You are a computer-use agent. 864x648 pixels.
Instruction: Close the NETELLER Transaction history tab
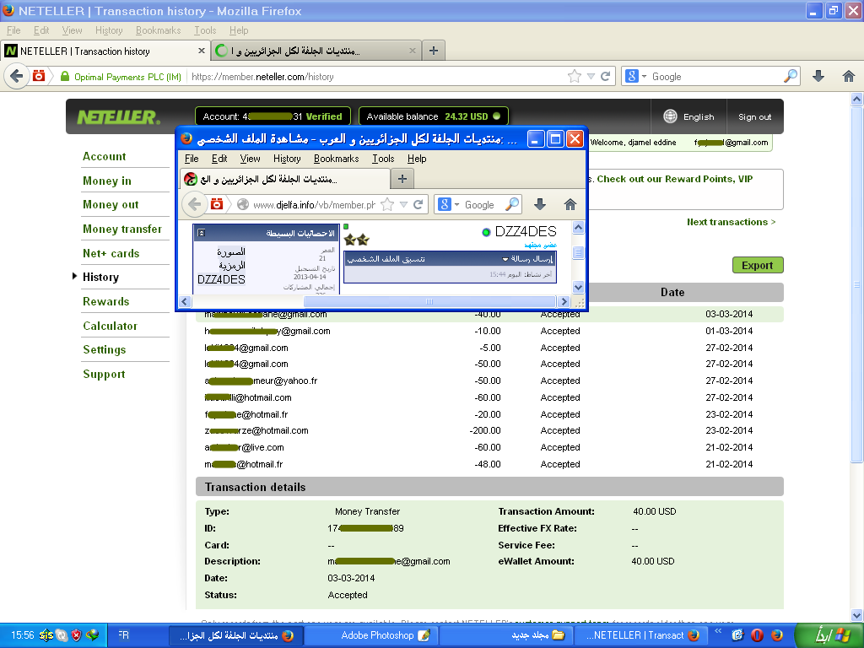pyautogui.click(x=201, y=51)
